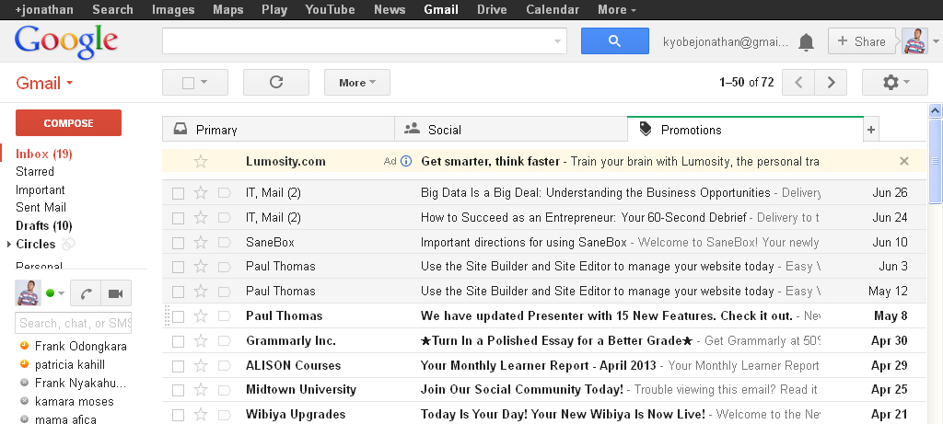Image resolution: width=943 pixels, height=424 pixels.
Task: Select the May 8 Paul Thomas email checkbox
Action: tap(178, 316)
